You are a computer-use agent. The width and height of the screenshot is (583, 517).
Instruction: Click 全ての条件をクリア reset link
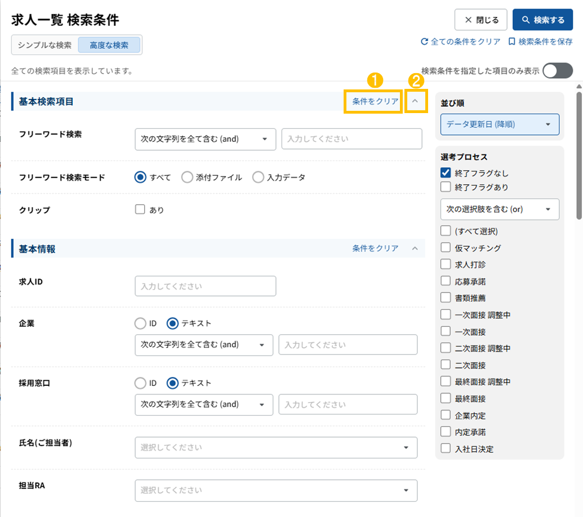click(x=460, y=42)
